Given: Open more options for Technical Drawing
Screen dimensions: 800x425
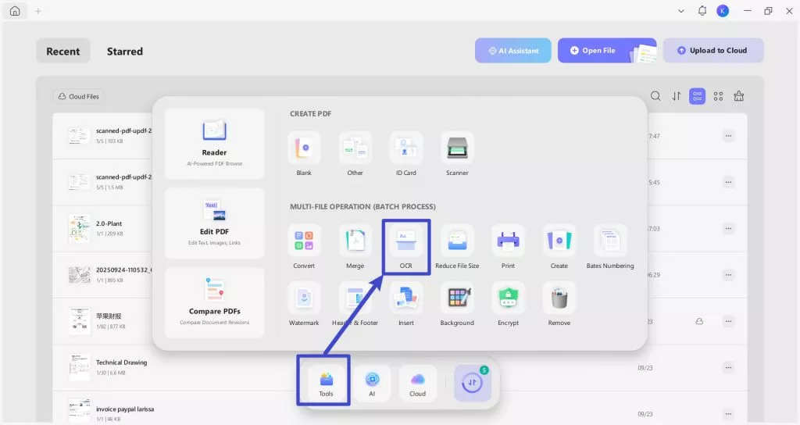Looking at the screenshot, I should tap(728, 366).
